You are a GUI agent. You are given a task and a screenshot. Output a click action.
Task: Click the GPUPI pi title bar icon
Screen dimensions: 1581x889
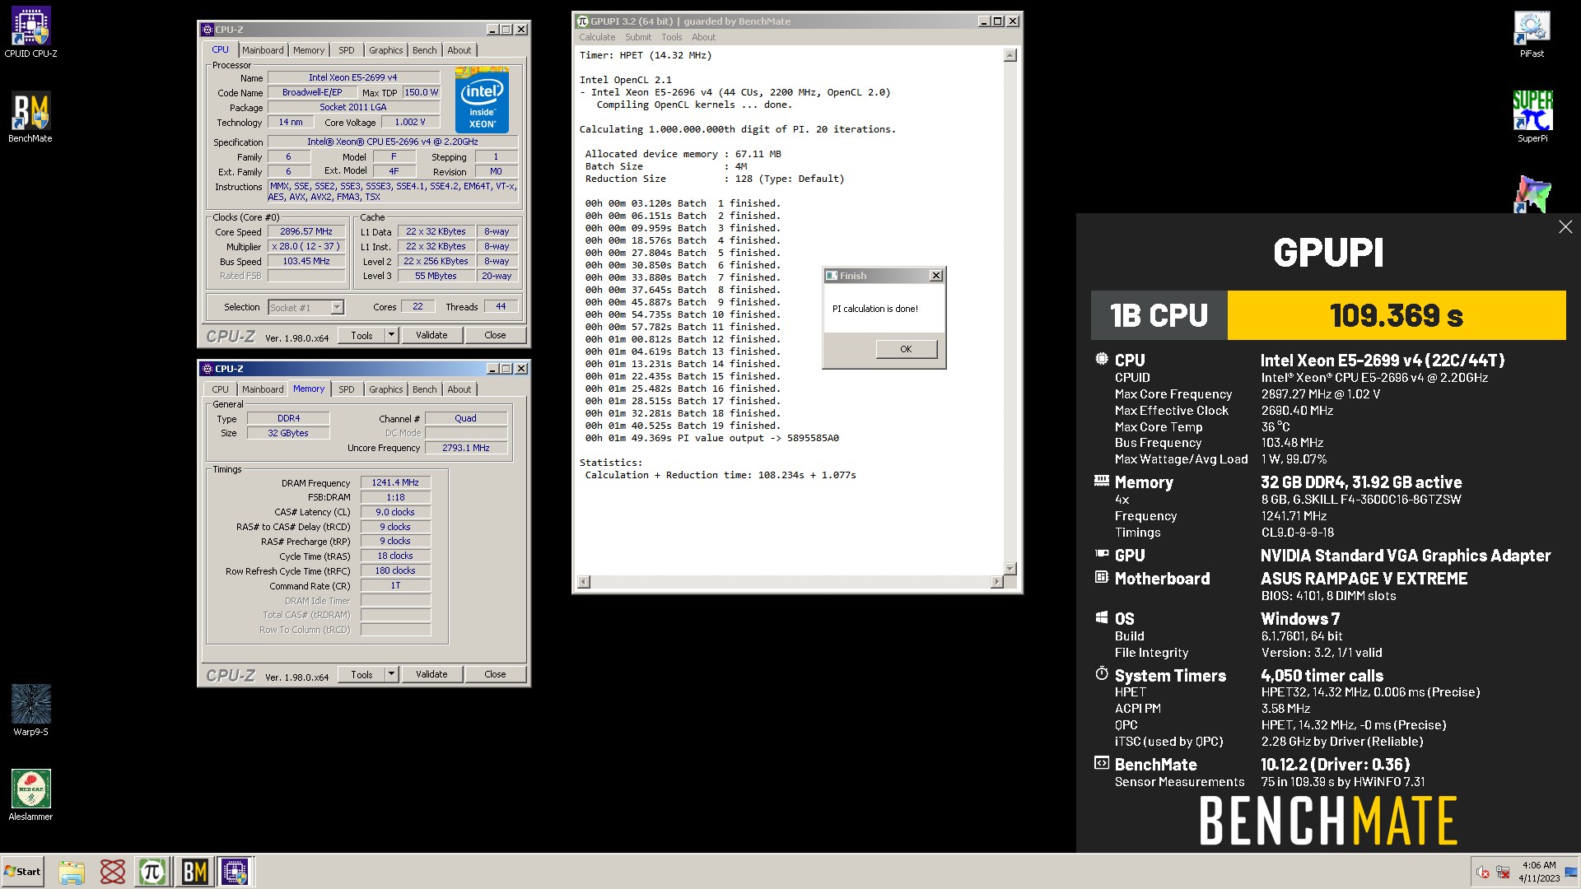point(583,21)
